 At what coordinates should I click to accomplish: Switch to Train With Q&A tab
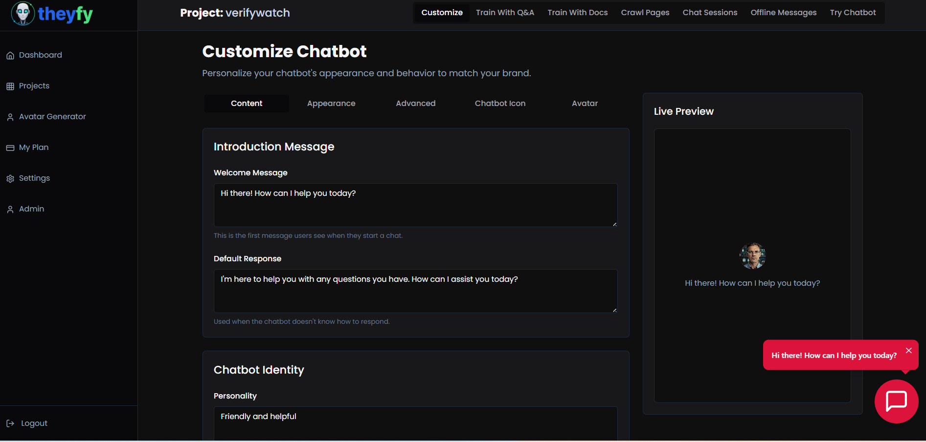point(505,13)
